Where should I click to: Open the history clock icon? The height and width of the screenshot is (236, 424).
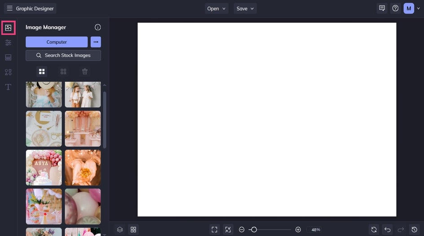[x=414, y=230]
